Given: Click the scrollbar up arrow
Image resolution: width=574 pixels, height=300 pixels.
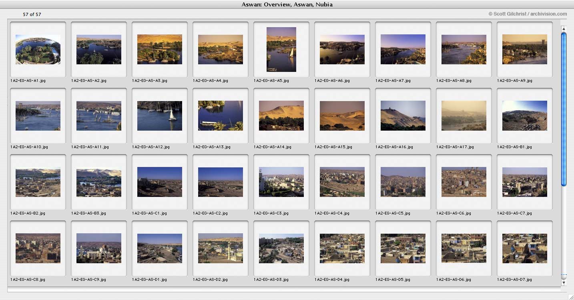Looking at the screenshot, I should 564,29.
